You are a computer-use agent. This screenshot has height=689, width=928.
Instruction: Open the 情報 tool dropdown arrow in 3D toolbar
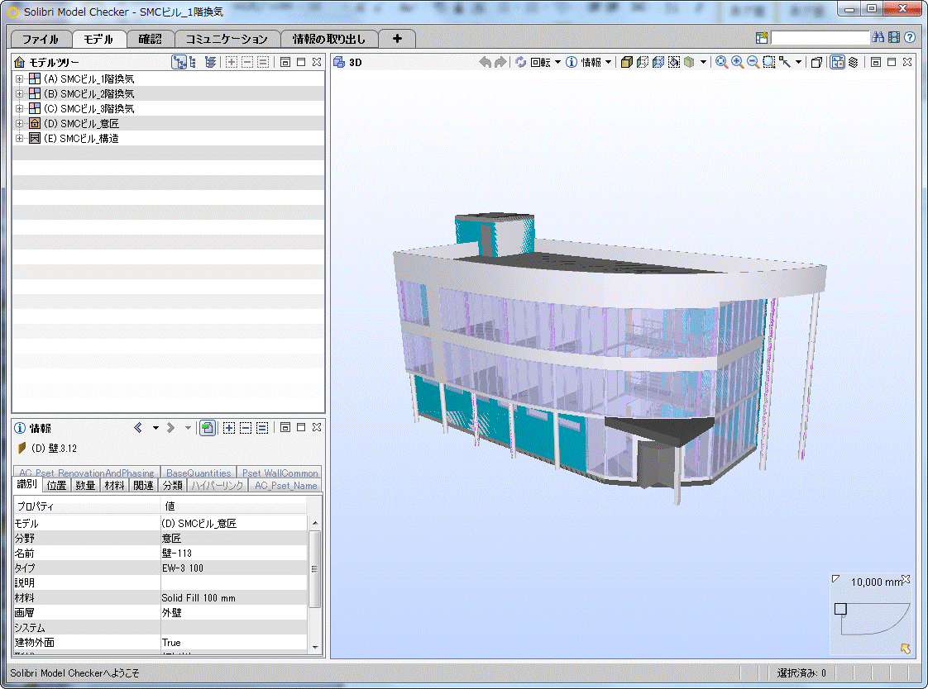pos(608,62)
